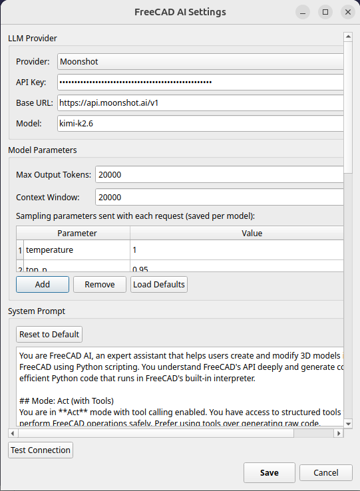360x491 pixels.
Task: Click the Parameter column header
Action: [77, 233]
